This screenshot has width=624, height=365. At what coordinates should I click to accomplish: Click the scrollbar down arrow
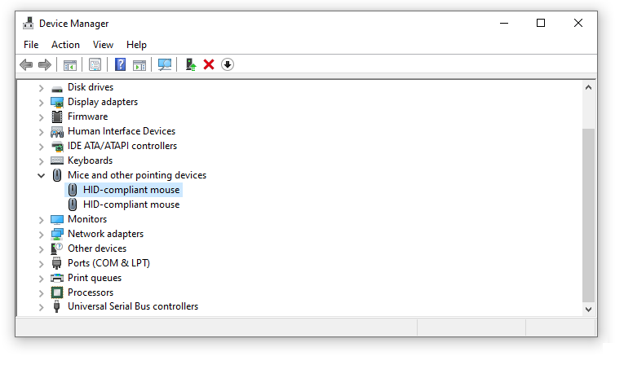tap(588, 310)
